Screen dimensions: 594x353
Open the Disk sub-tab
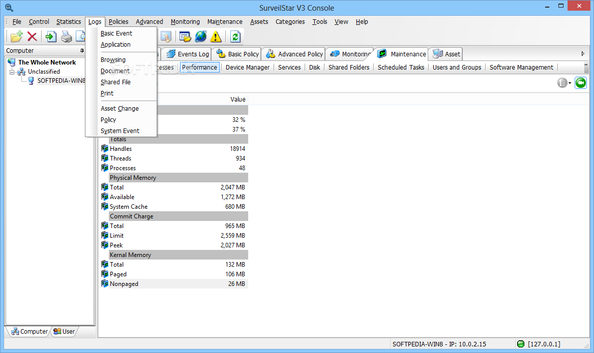click(314, 68)
